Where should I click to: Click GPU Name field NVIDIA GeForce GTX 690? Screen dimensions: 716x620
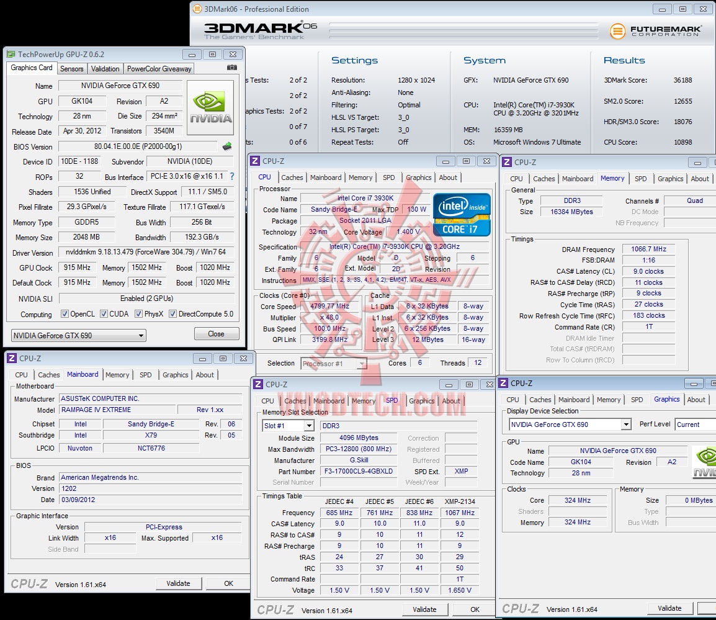coord(120,86)
